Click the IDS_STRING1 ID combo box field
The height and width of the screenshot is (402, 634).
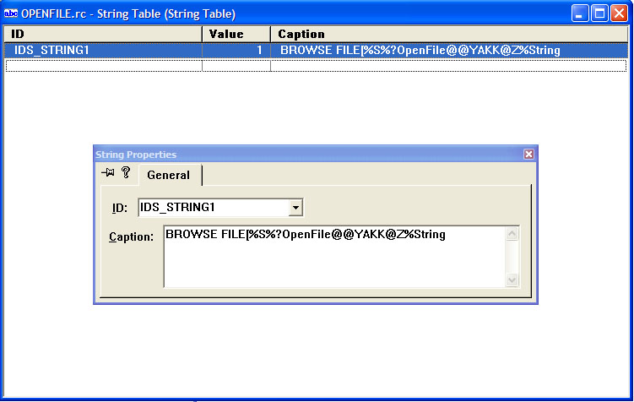213,207
